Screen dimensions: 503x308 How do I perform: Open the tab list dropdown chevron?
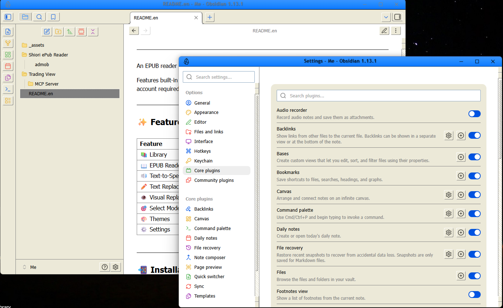386,17
